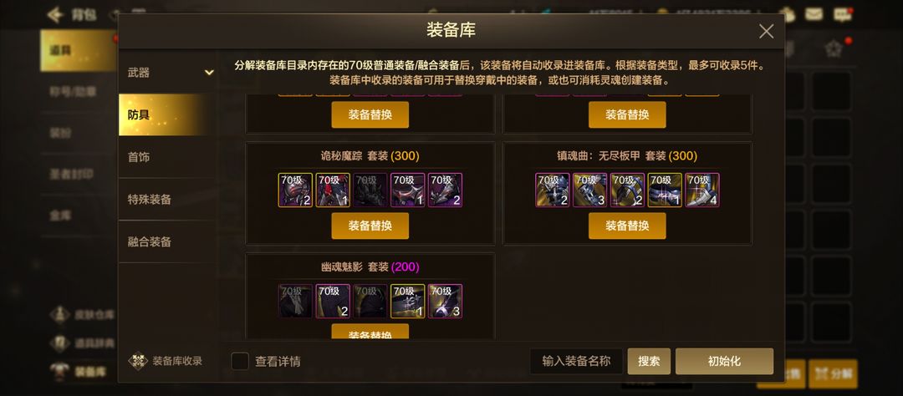Focus the 输入装备名称 search field
Image resolution: width=903 pixels, height=396 pixels.
click(x=576, y=362)
